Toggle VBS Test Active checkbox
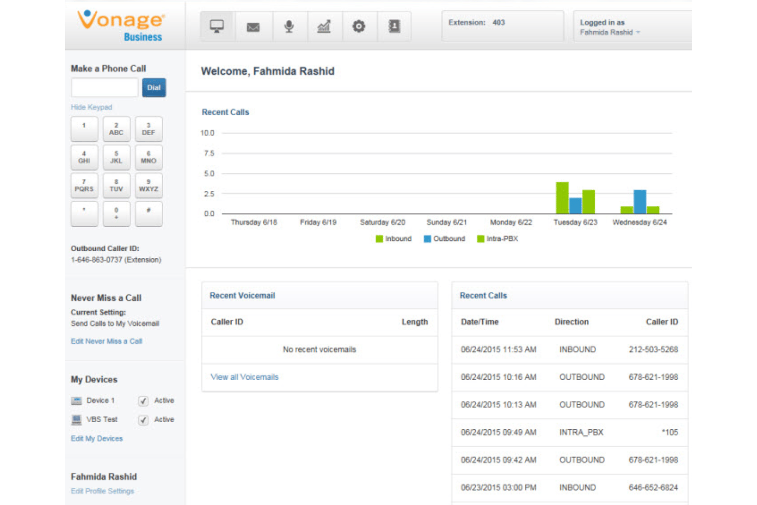Image resolution: width=757 pixels, height=505 pixels. pyautogui.click(x=143, y=420)
